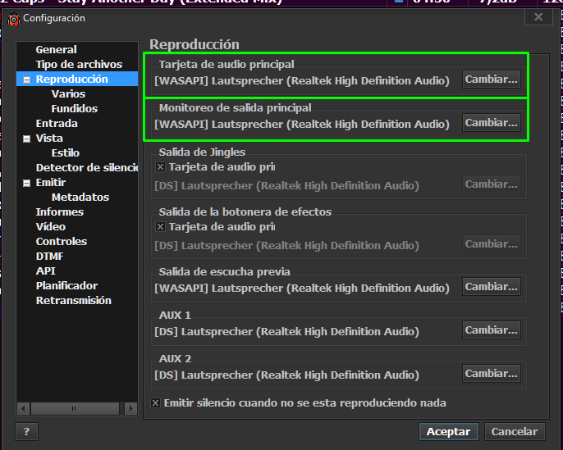Click the sidebar scrollbar right arrow
The width and height of the screenshot is (563, 450).
(131, 407)
